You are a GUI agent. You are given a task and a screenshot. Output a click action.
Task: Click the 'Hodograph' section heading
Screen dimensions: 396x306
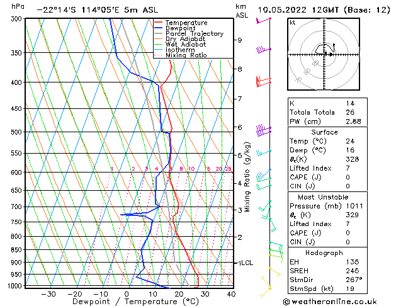click(324, 253)
